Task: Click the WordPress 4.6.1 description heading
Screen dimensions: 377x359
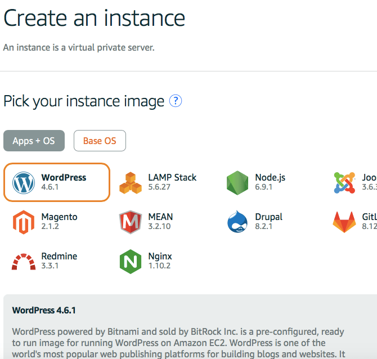Action: pos(44,310)
